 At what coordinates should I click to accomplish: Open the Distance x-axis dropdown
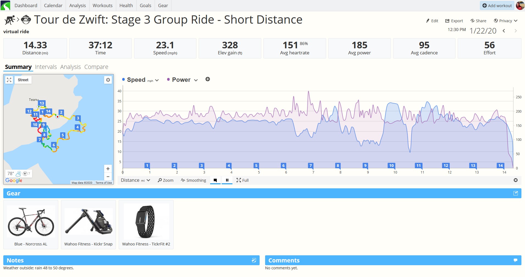pyautogui.click(x=135, y=180)
